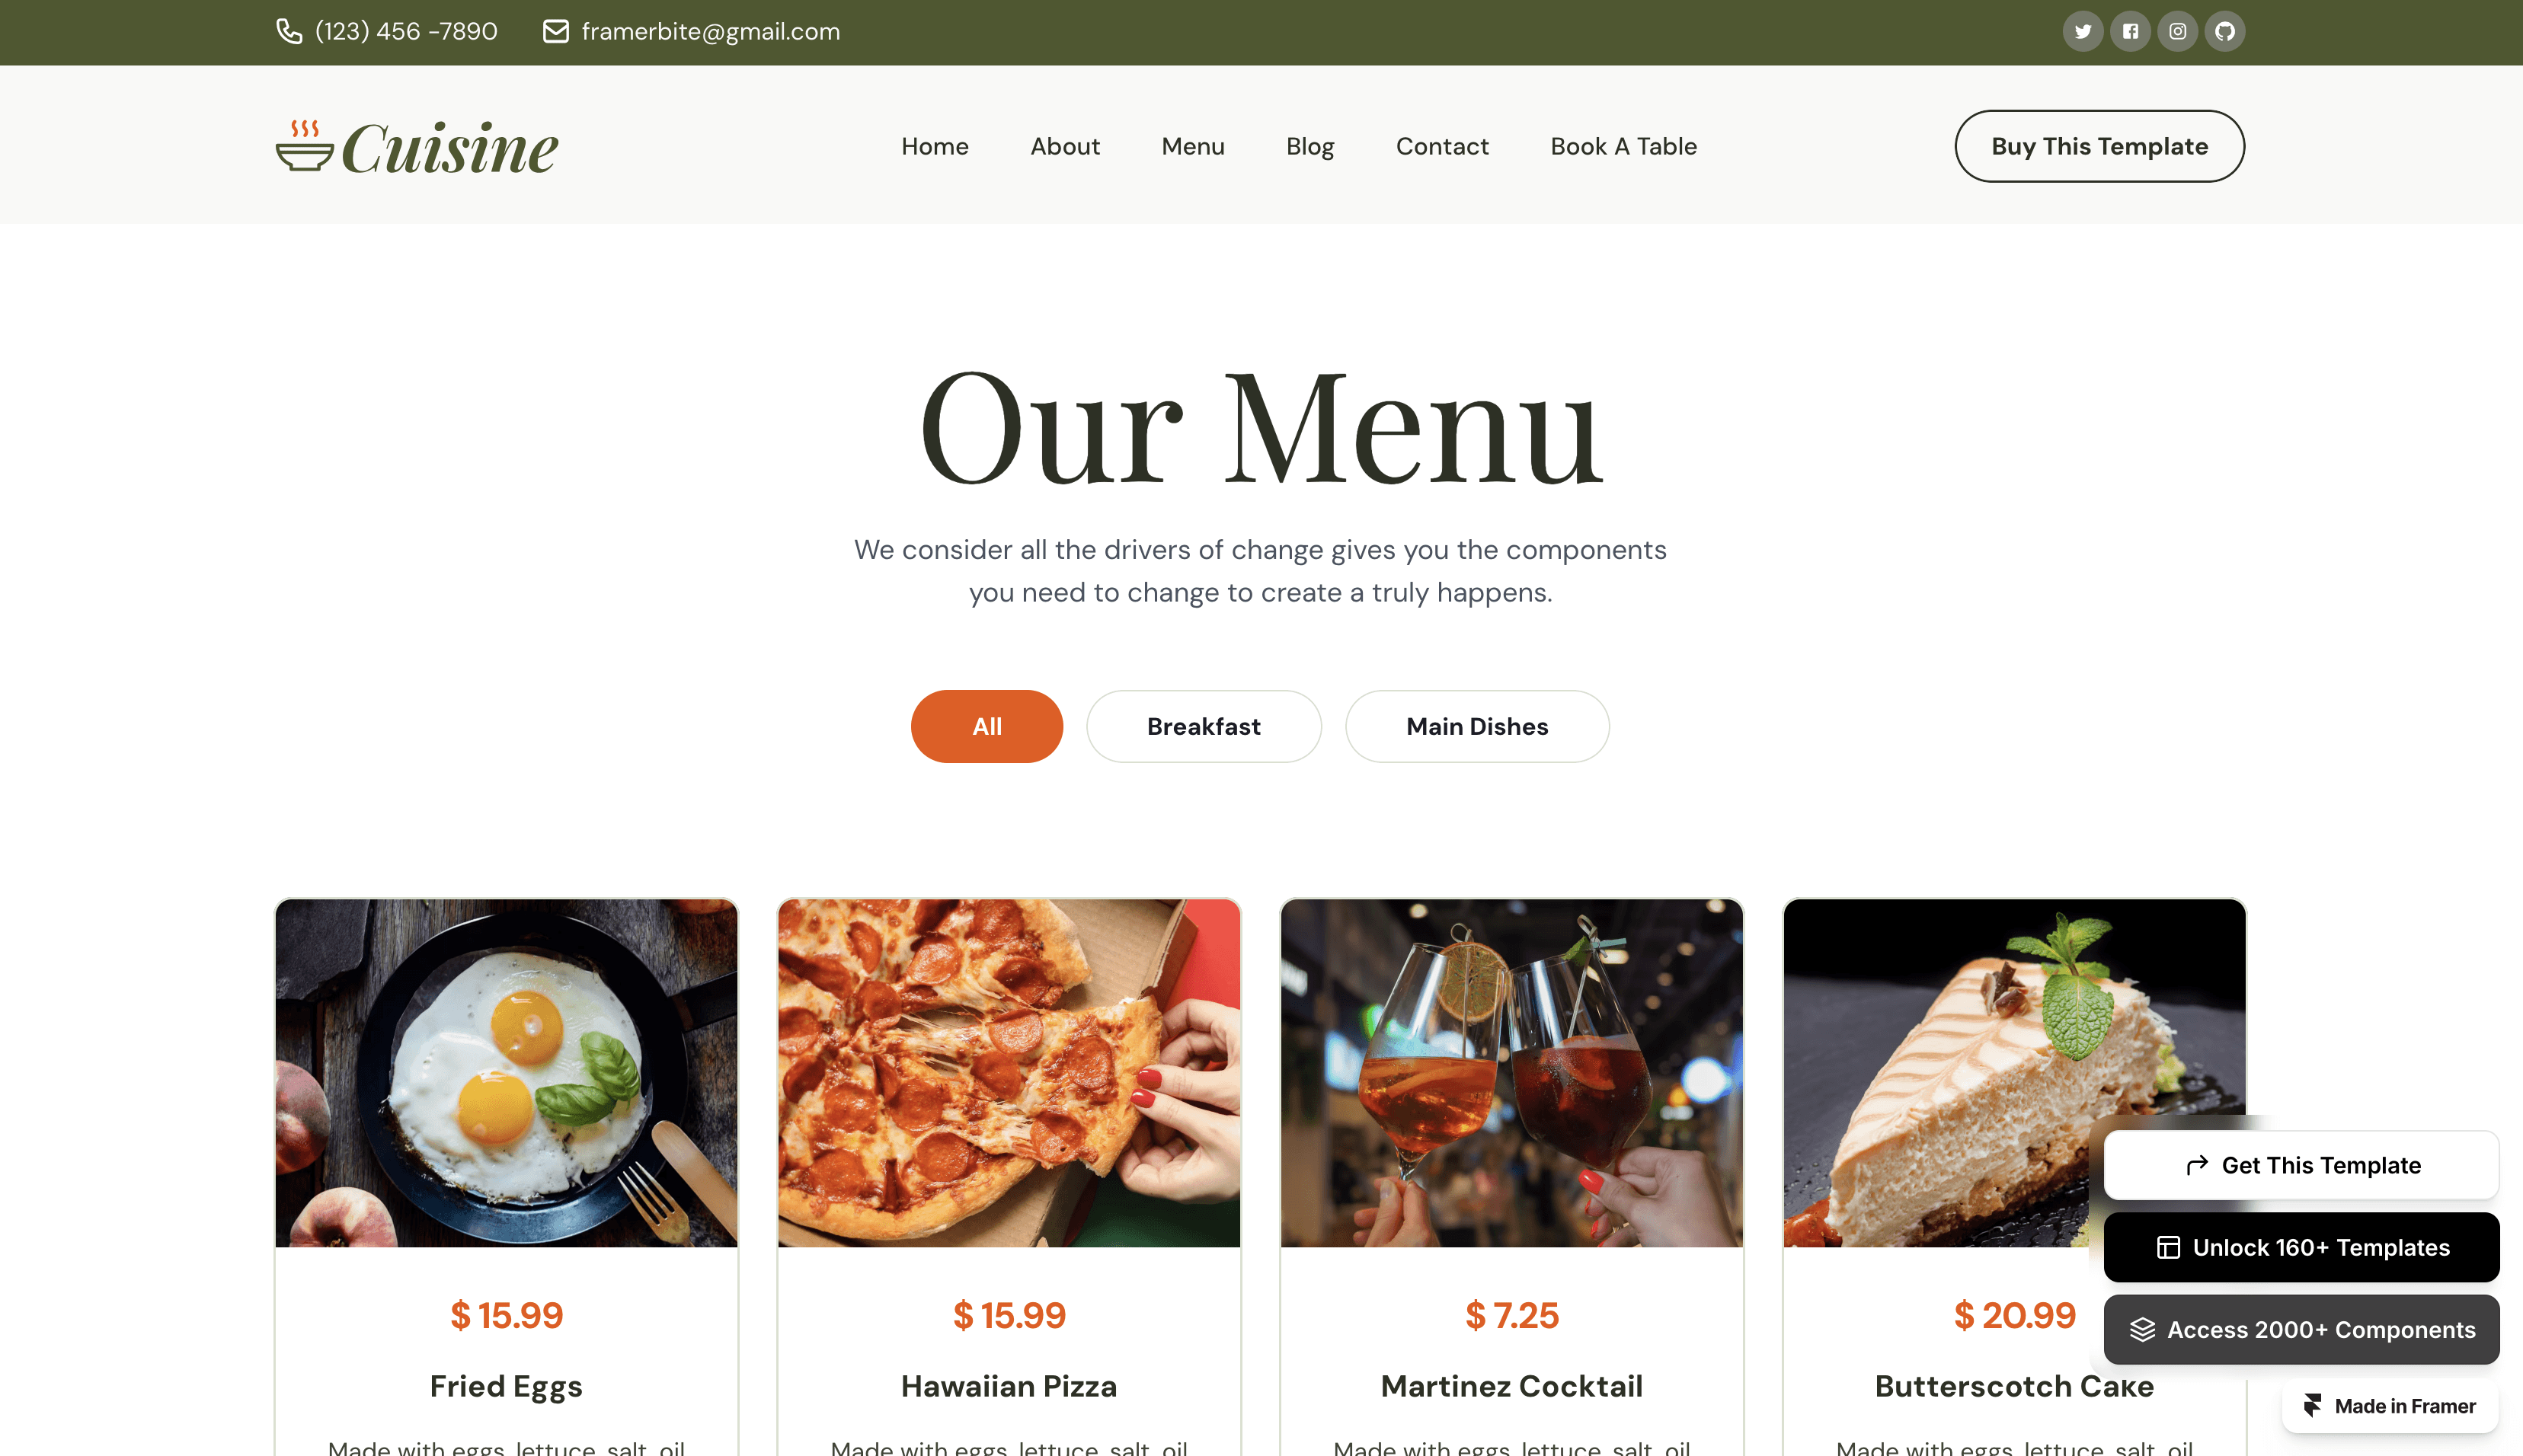Open the About page in navigation

pyautogui.click(x=1064, y=146)
